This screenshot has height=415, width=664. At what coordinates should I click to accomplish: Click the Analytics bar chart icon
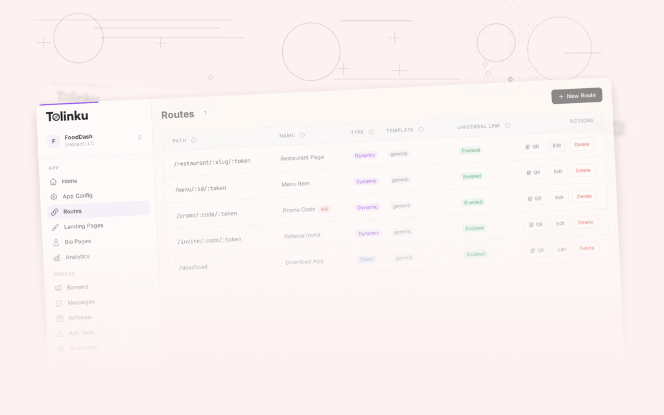(x=57, y=258)
